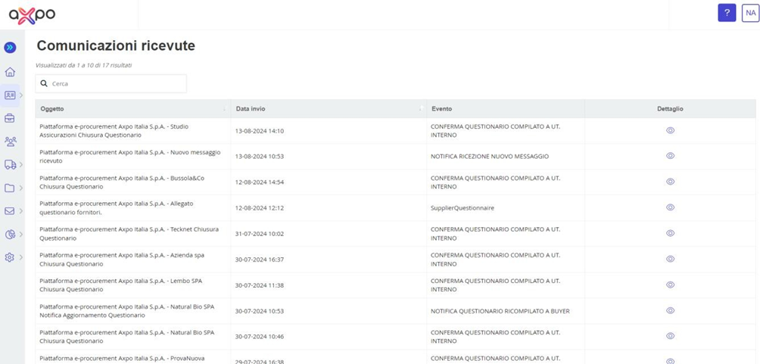View detail of Nuovo messaggio ricevuto row
Image resolution: width=760 pixels, height=364 pixels.
coord(671,156)
